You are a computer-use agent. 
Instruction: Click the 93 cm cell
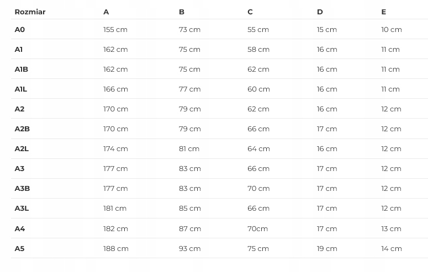click(x=189, y=248)
